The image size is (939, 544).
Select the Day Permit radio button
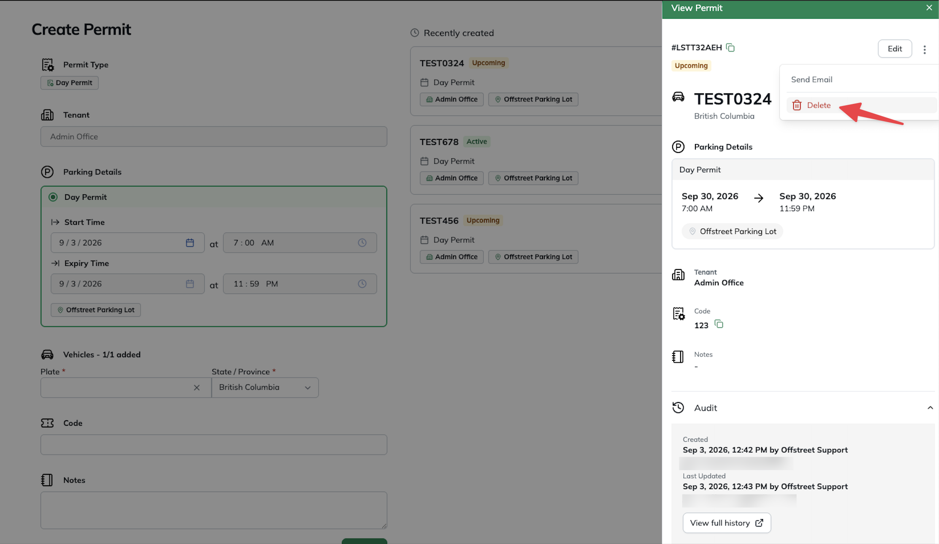pyautogui.click(x=53, y=197)
